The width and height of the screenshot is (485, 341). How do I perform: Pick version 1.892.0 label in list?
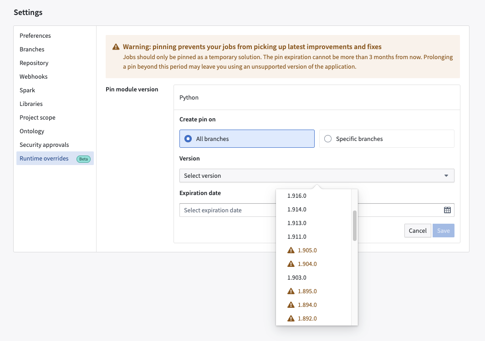pos(307,318)
